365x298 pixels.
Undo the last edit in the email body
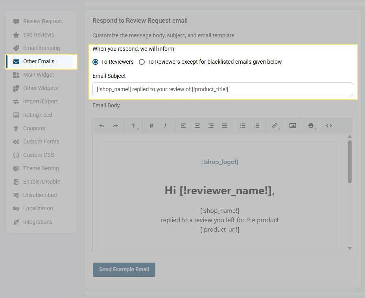click(101, 125)
